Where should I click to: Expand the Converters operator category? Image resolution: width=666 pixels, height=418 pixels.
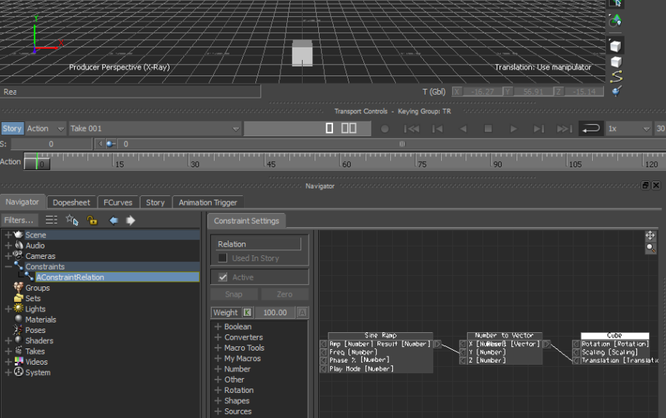click(218, 337)
